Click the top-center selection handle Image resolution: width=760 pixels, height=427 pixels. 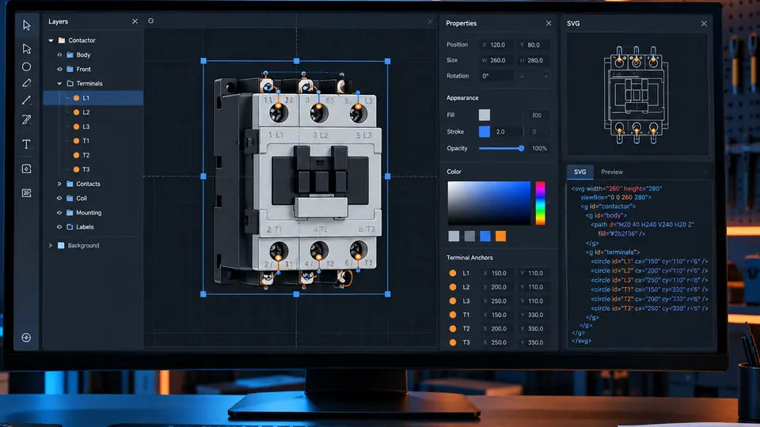click(297, 61)
